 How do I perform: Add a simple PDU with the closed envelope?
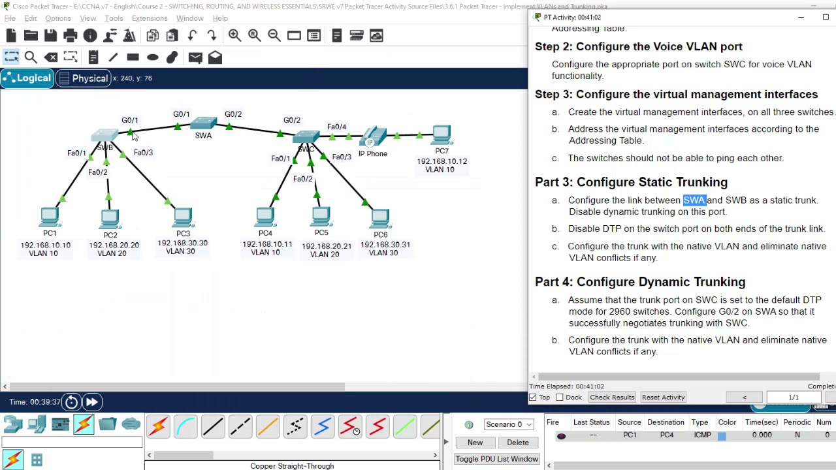pos(195,57)
